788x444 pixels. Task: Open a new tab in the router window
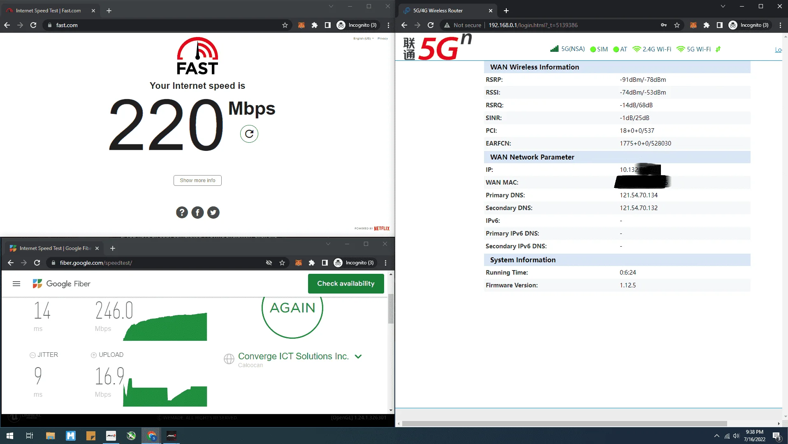[506, 11]
